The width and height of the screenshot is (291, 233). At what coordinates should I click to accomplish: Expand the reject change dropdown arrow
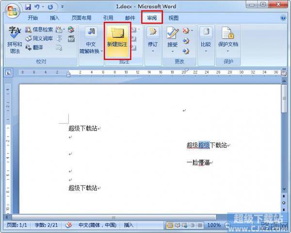192,30
